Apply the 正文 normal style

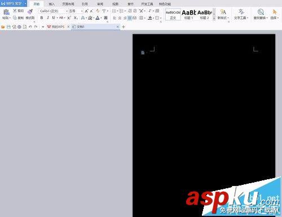(x=173, y=15)
